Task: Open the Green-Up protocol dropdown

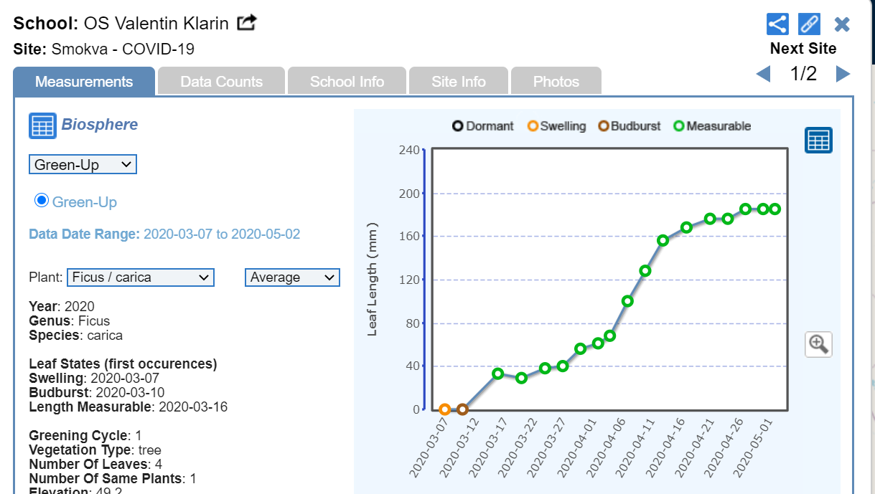Action: point(83,165)
